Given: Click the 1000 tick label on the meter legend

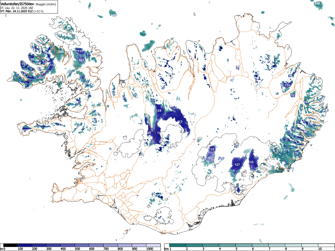Looking at the screenshot, I should 150,249.
